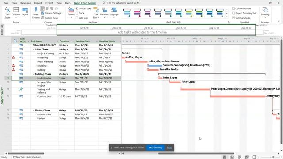The height and width of the screenshot is (159, 283).
Task: Enable the Late Tasks checkbox
Action: (77, 18)
